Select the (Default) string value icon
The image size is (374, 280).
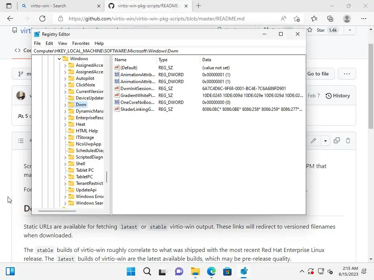(x=117, y=67)
